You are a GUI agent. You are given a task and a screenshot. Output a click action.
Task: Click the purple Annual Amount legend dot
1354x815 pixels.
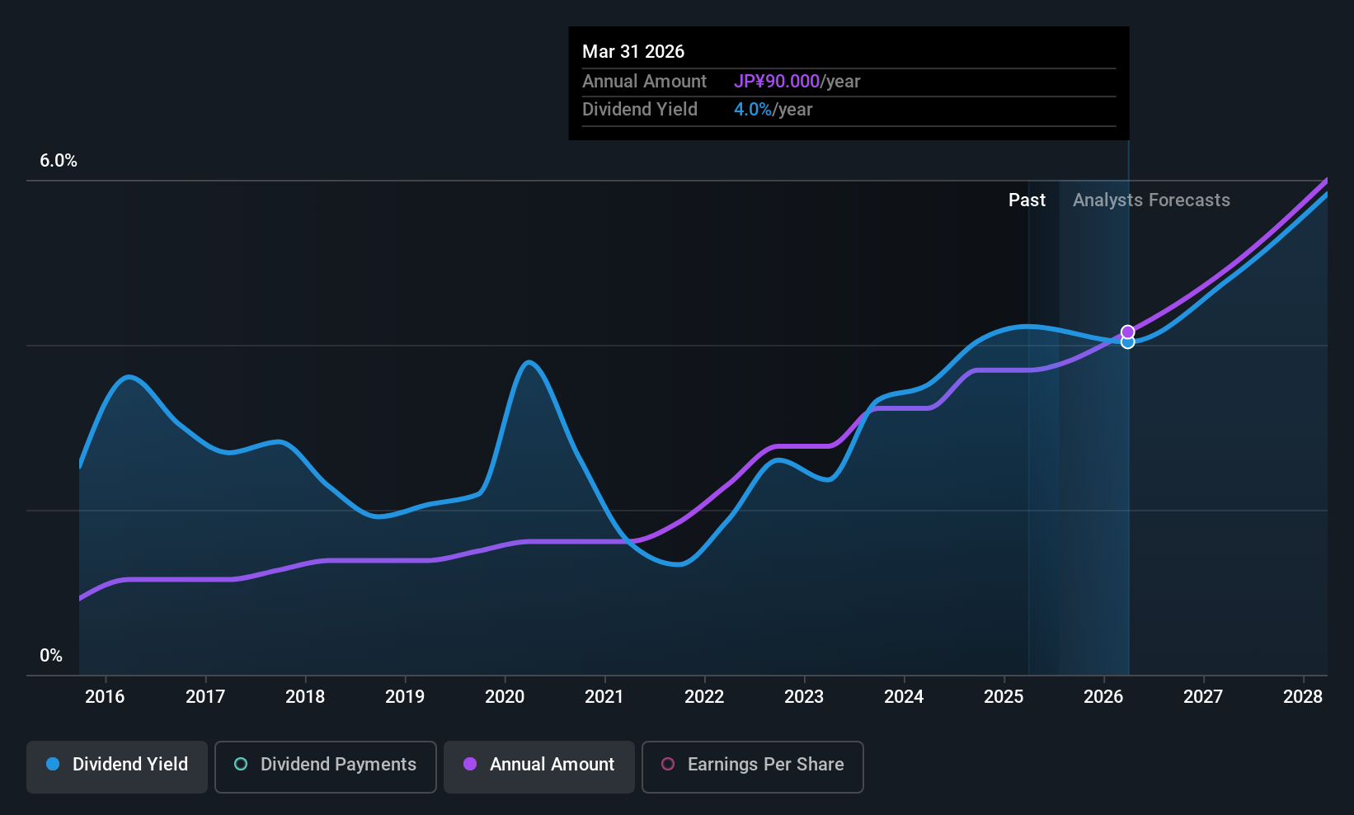(470, 765)
